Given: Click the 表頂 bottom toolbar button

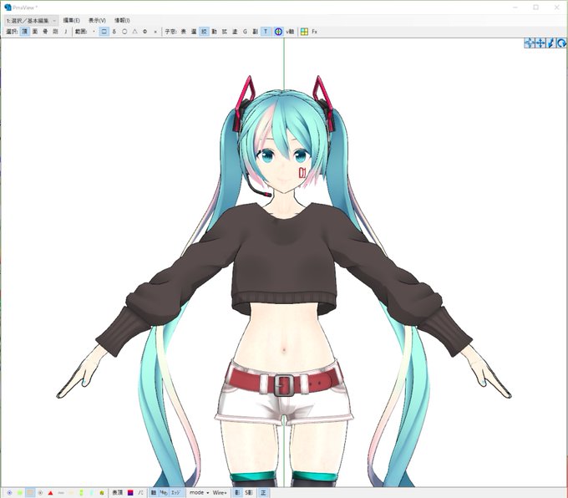Looking at the screenshot, I should 118,492.
